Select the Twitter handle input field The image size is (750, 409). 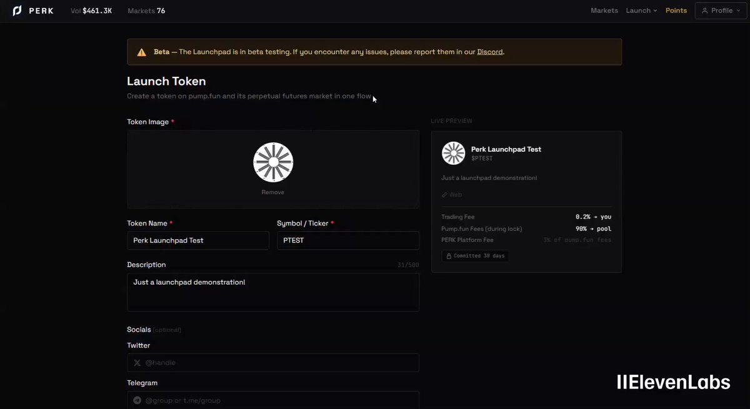(x=273, y=363)
